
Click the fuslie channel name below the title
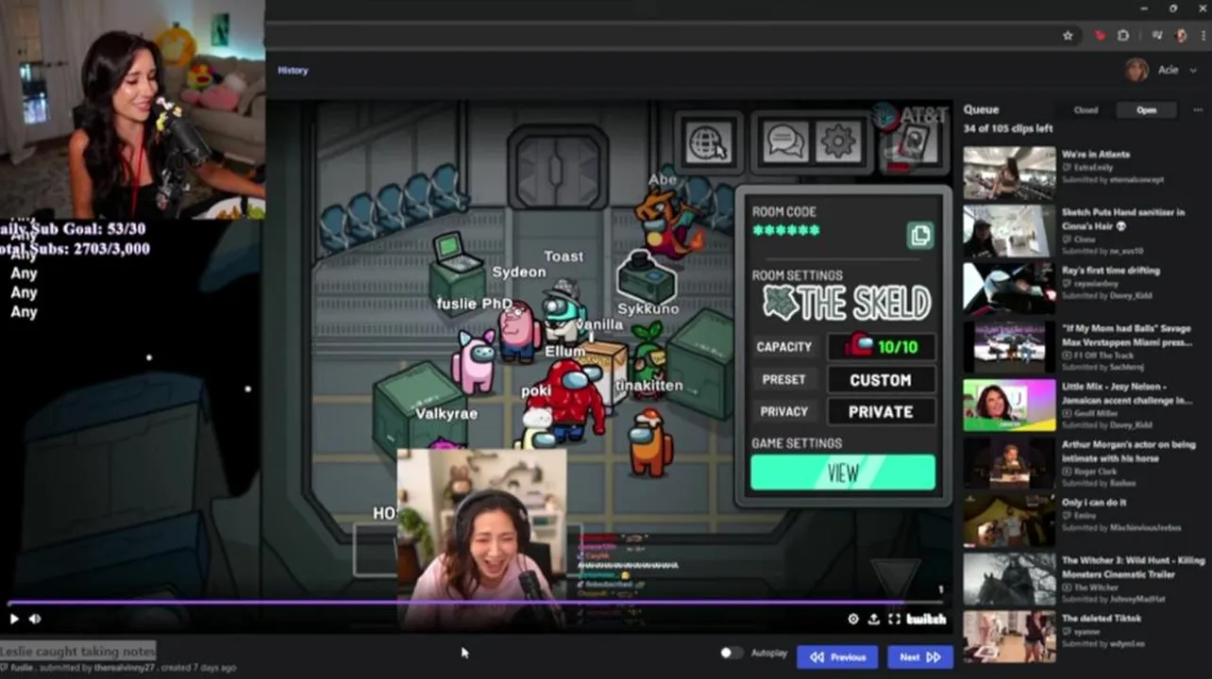point(21,668)
